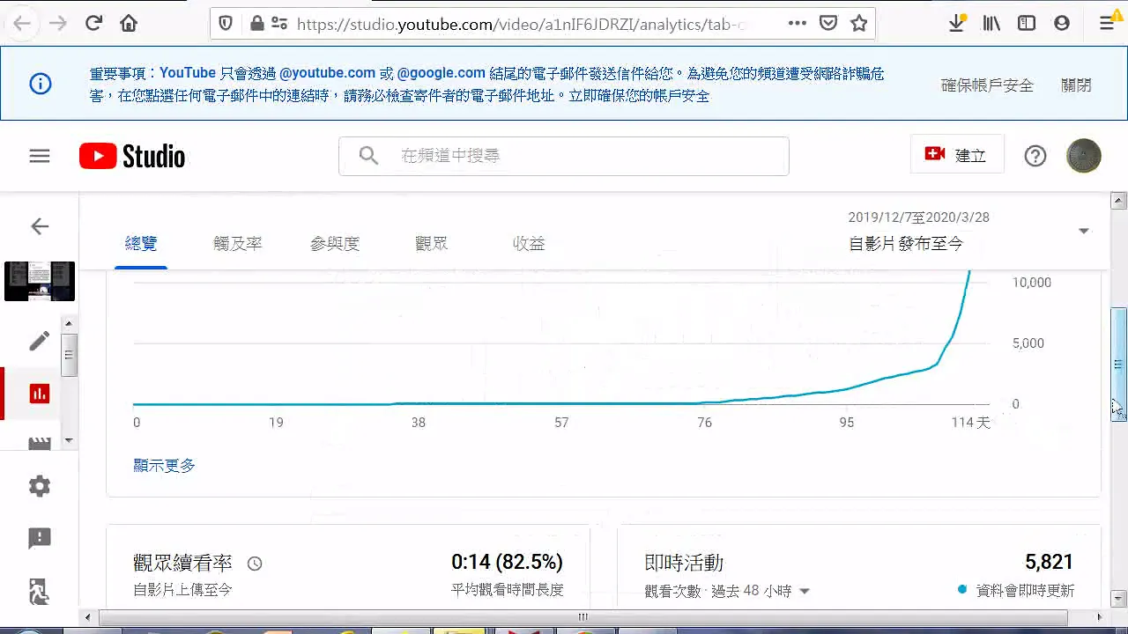Open the YouTube Studio hamburger menu
Viewport: 1128px width, 634px height.
click(40, 156)
